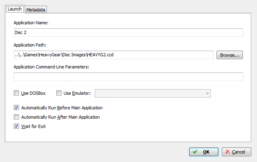Image resolution: width=257 pixels, height=162 pixels.
Task: Click the red X icon on Cancel
Action: pyautogui.click(x=228, y=151)
